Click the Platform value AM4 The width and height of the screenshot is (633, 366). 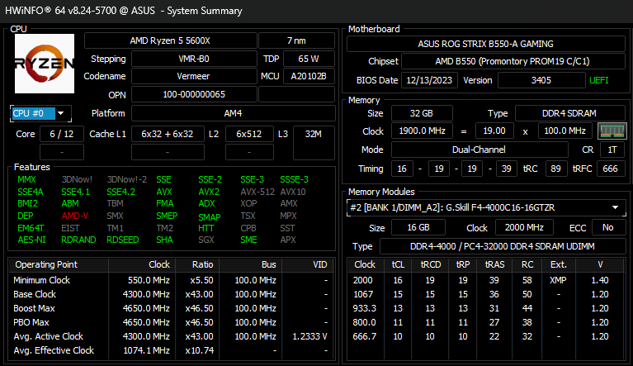coord(234,113)
